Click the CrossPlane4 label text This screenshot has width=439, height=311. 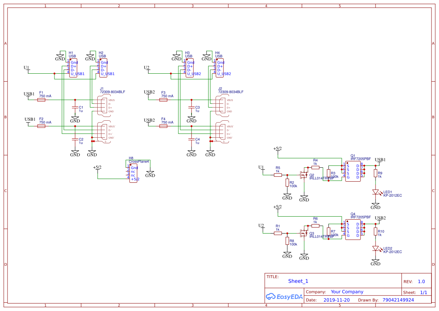139,162
